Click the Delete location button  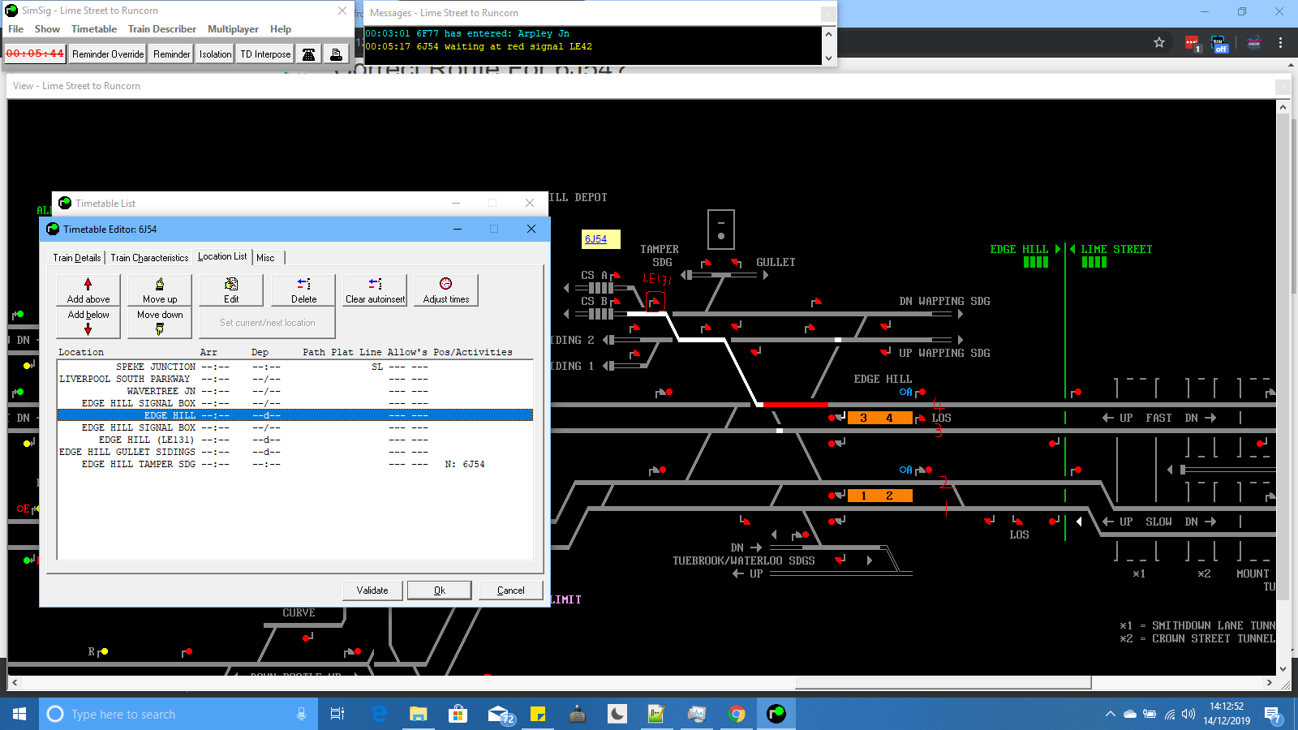(303, 290)
